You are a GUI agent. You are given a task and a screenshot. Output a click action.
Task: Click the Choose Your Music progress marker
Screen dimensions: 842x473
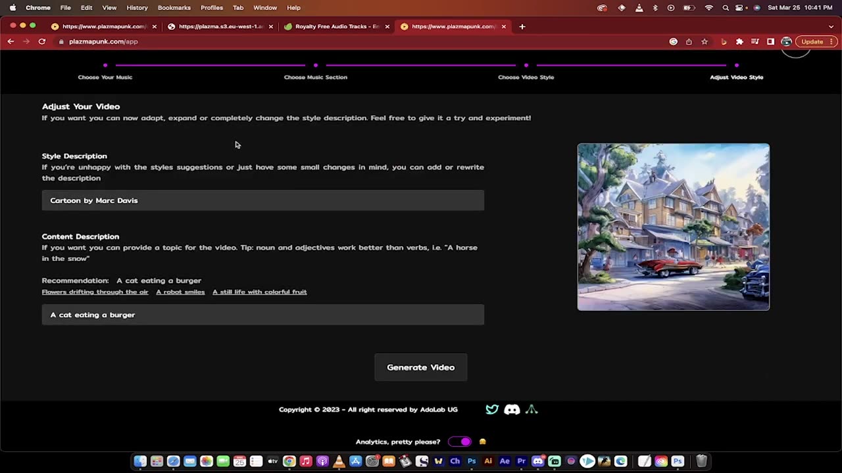click(105, 66)
